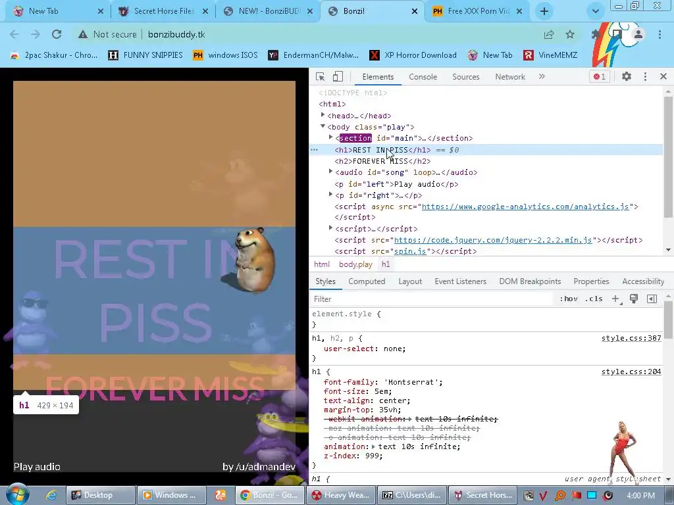The height and width of the screenshot is (505, 674).
Task: Open a new browser tab with plus
Action: (544, 11)
